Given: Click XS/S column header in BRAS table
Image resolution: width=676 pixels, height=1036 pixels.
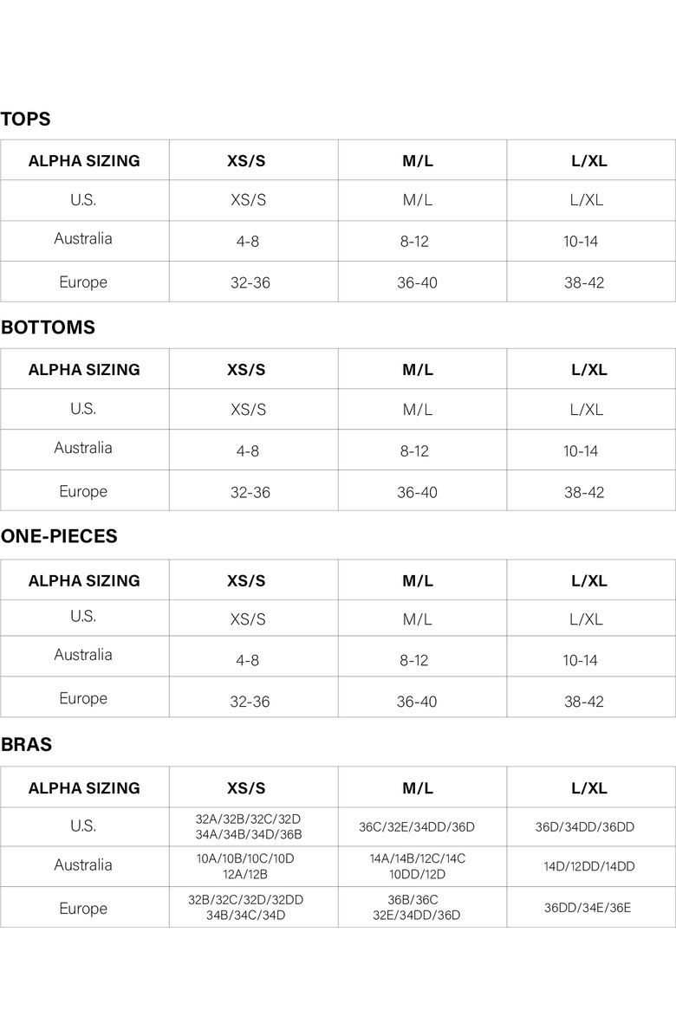Looking at the screenshot, I should [246, 789].
